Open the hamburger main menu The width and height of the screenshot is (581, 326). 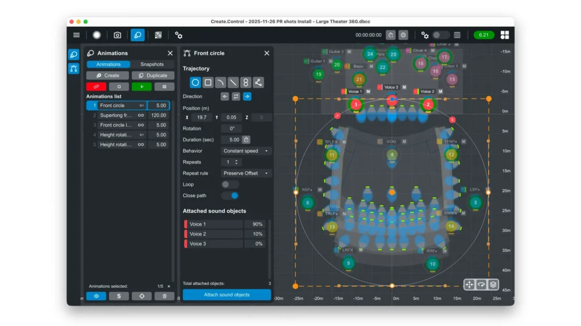tap(76, 35)
